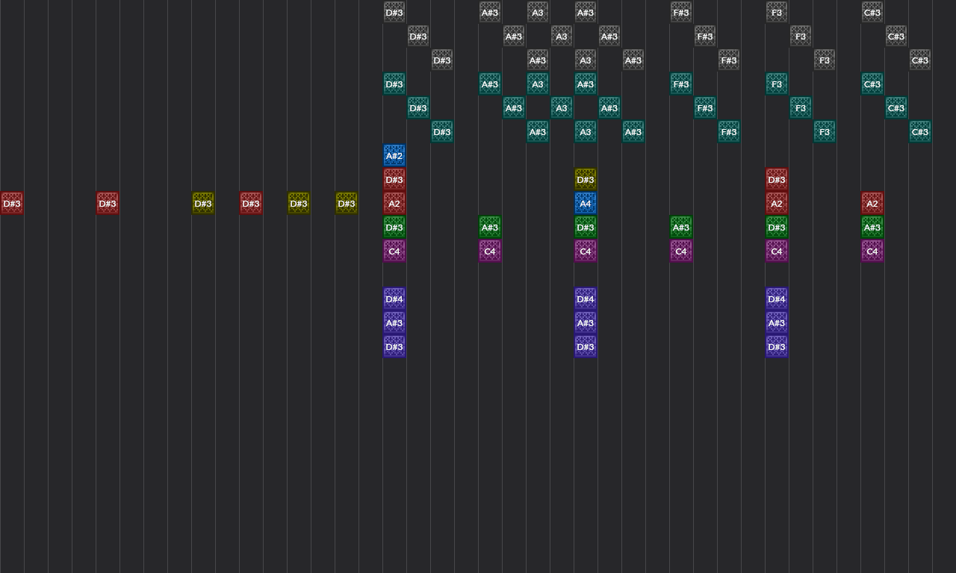956x573 pixels.
Task: Select teal F3 in lowest teal row
Action: pyautogui.click(x=825, y=131)
